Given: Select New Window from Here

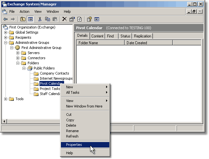Looking at the screenshot, I should pyautogui.click(x=85, y=106).
